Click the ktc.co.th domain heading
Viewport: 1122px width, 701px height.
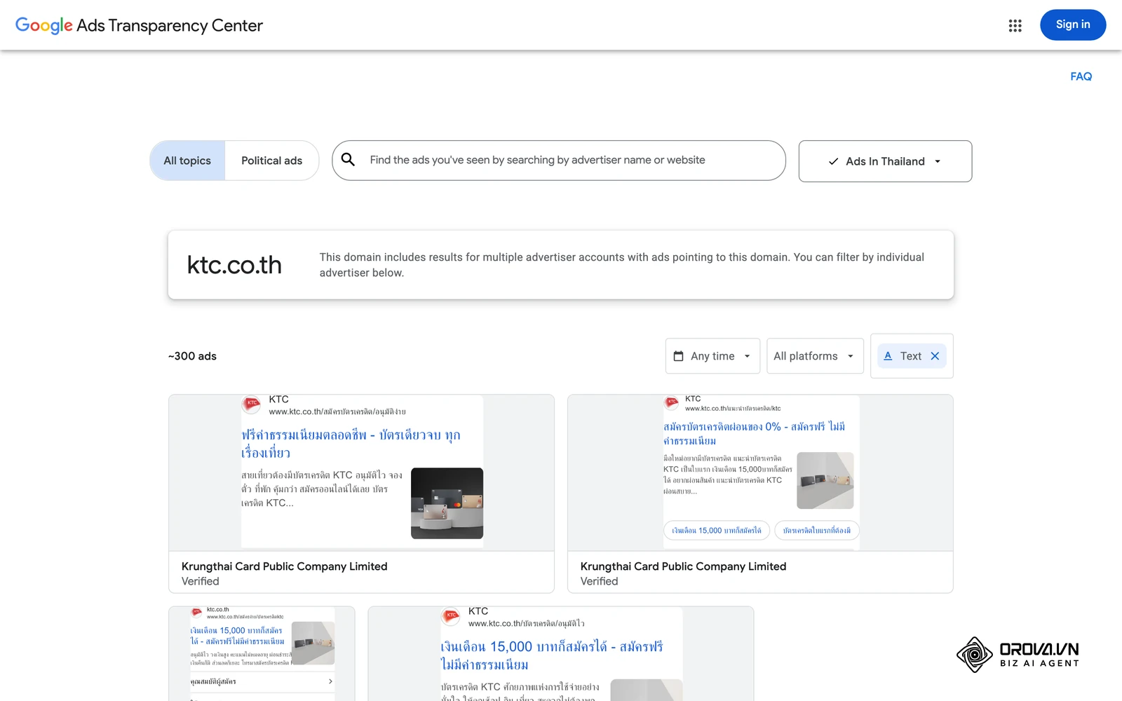234,265
